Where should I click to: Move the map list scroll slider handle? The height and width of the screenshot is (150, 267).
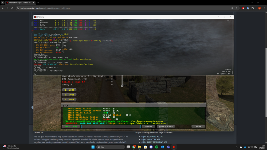pyautogui.click(x=122, y=86)
